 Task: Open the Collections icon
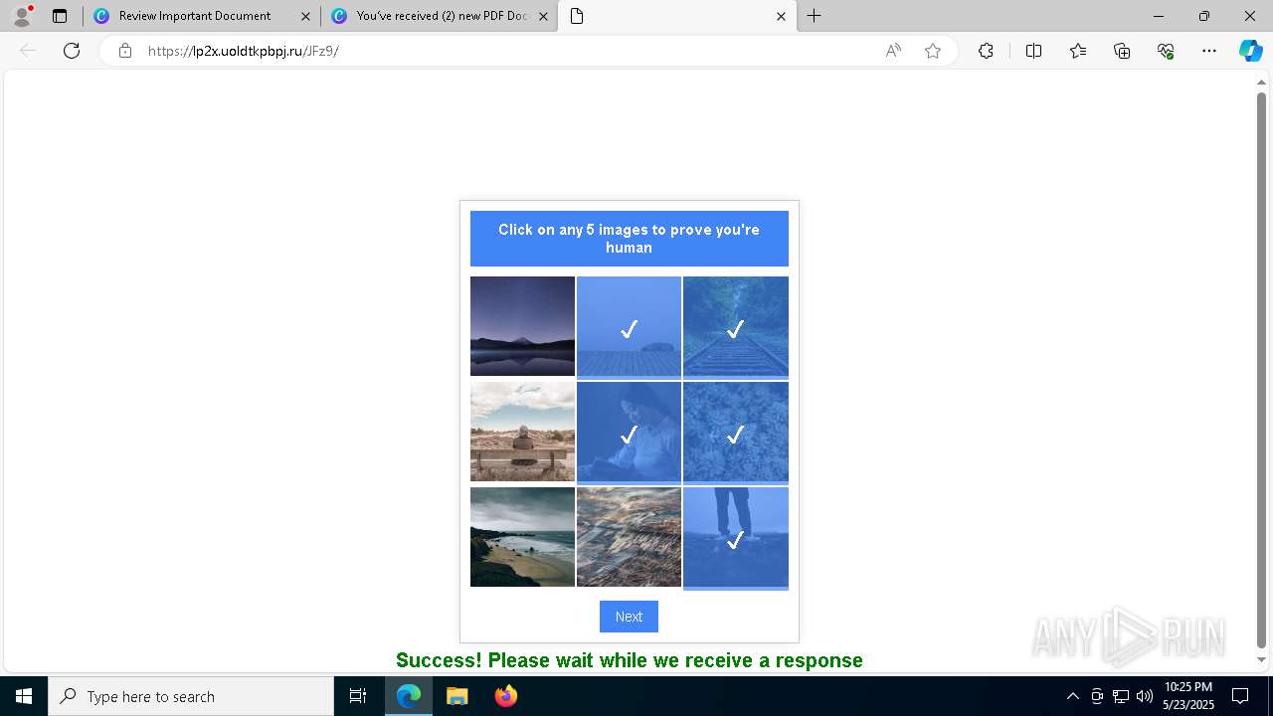click(x=1122, y=51)
